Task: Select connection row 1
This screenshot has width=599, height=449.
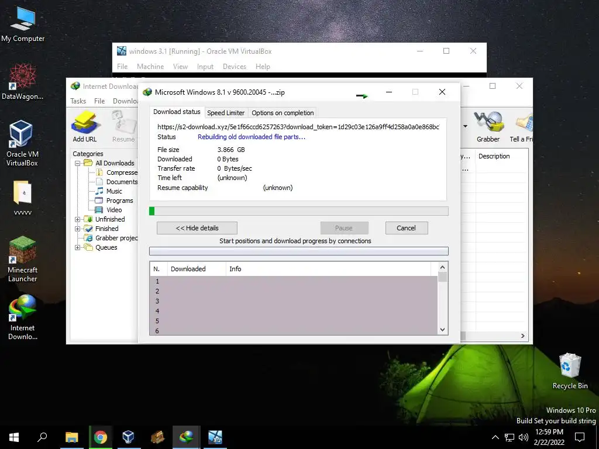Action: 294,281
